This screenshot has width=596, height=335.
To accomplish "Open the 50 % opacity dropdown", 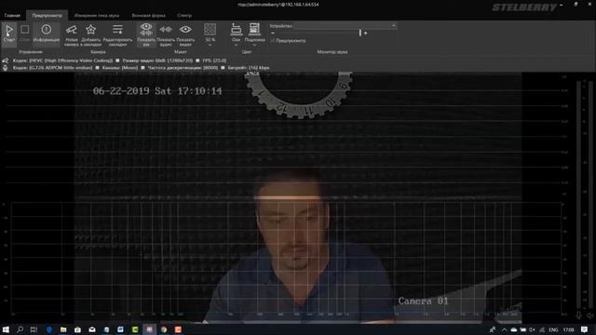I will tap(210, 35).
